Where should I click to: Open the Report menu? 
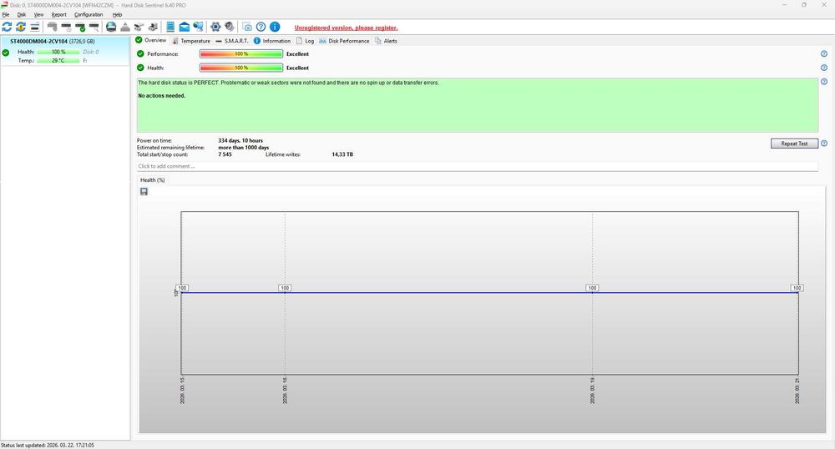[x=58, y=14]
